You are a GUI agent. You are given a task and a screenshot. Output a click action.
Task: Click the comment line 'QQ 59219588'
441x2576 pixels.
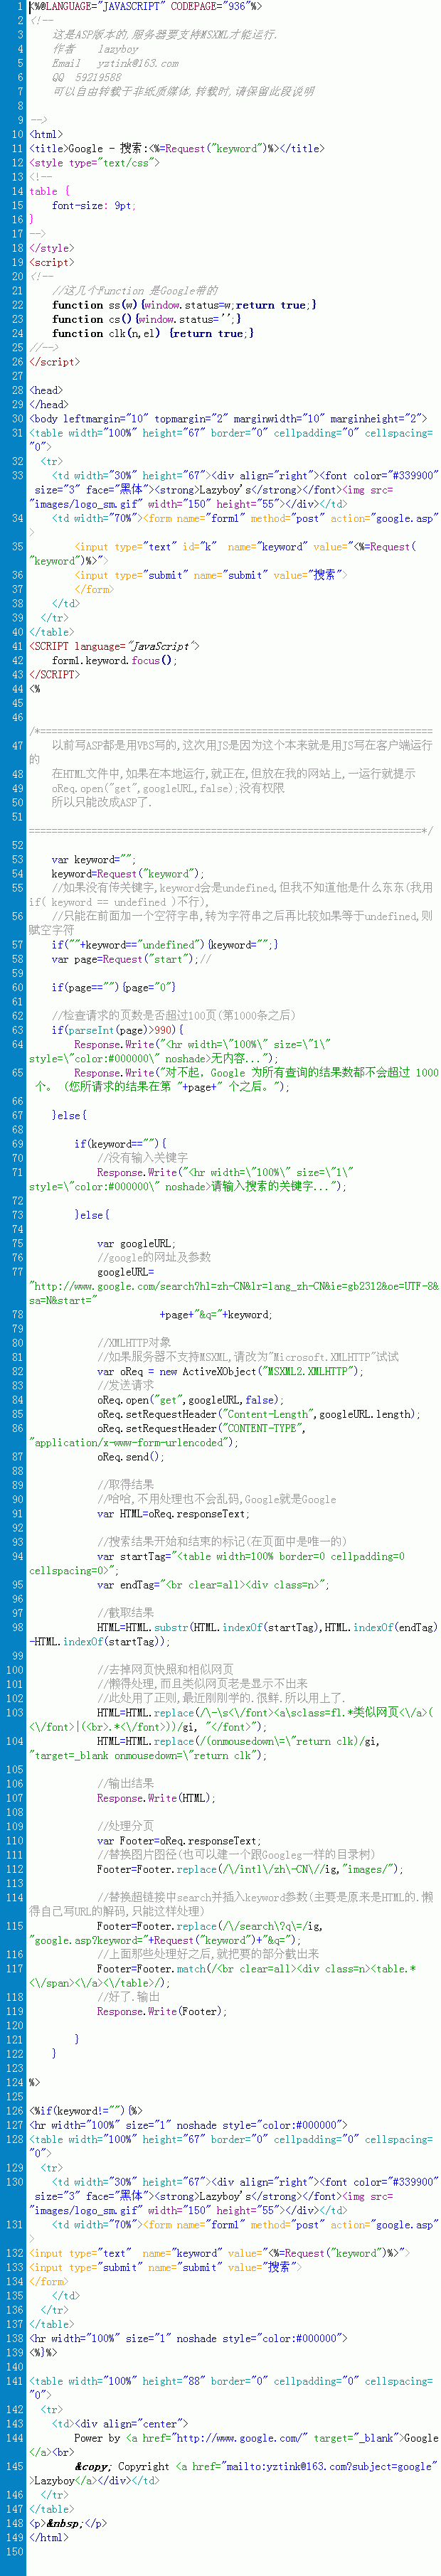tap(87, 77)
